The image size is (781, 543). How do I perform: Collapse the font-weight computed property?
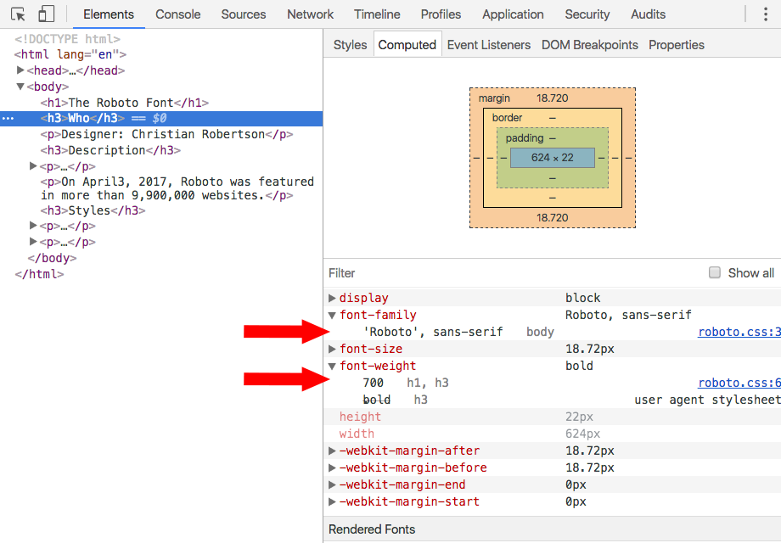[332, 367]
